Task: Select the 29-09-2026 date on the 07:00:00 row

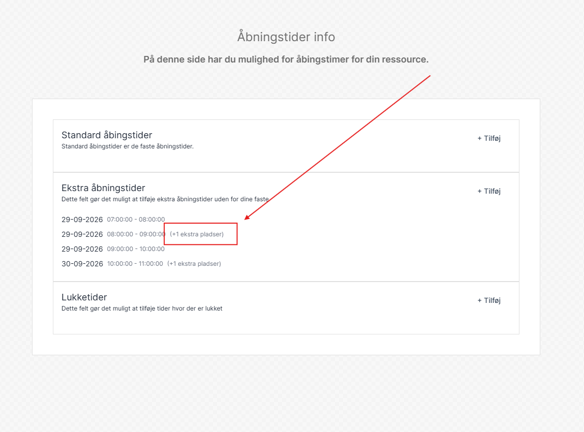Action: 82,220
